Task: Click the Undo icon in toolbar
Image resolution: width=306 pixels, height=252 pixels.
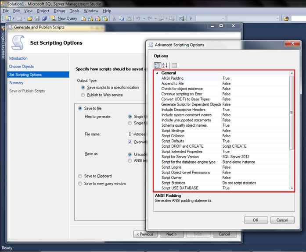Action: pyautogui.click(x=138, y=19)
